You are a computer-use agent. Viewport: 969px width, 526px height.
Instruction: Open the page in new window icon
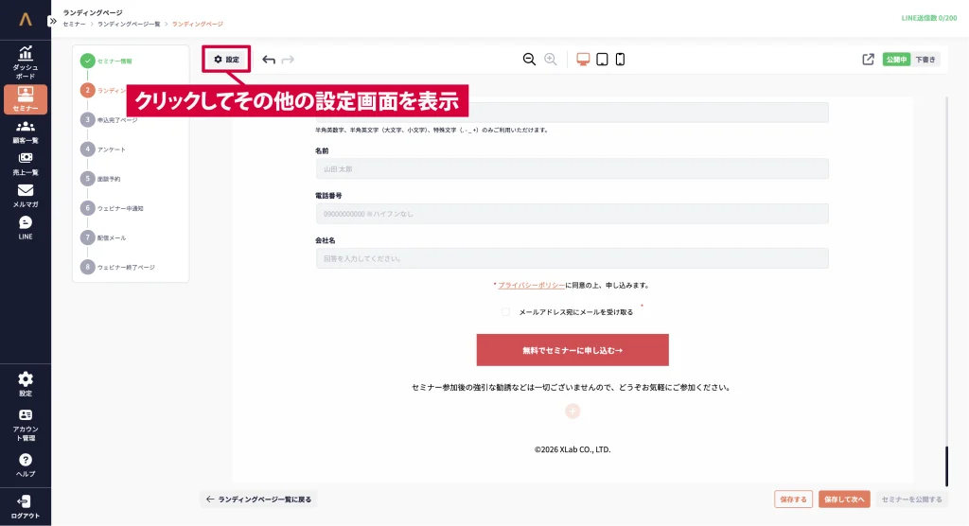[x=868, y=60]
